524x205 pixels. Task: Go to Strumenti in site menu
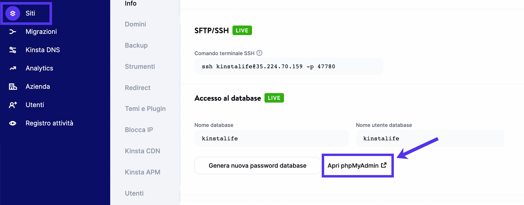tap(140, 66)
